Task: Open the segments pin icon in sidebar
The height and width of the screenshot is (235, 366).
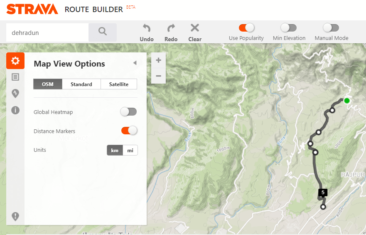Action: [15, 94]
